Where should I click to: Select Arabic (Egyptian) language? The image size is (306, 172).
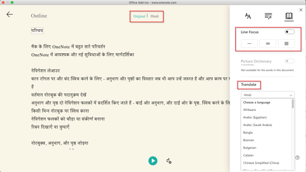(x=255, y=117)
